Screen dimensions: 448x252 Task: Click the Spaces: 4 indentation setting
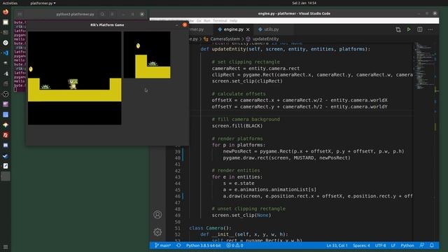(361, 246)
